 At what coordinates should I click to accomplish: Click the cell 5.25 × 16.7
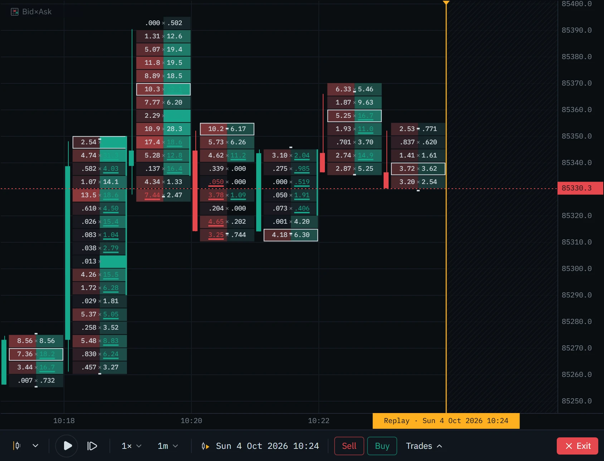pyautogui.click(x=354, y=116)
